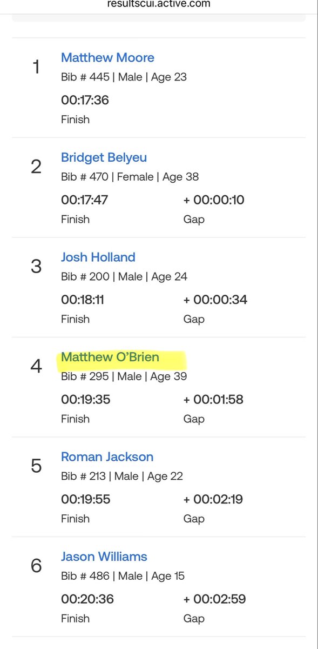Click Bridget Belyeu's +00:00:10 gap value
The width and height of the screenshot is (318, 649).
214,200
